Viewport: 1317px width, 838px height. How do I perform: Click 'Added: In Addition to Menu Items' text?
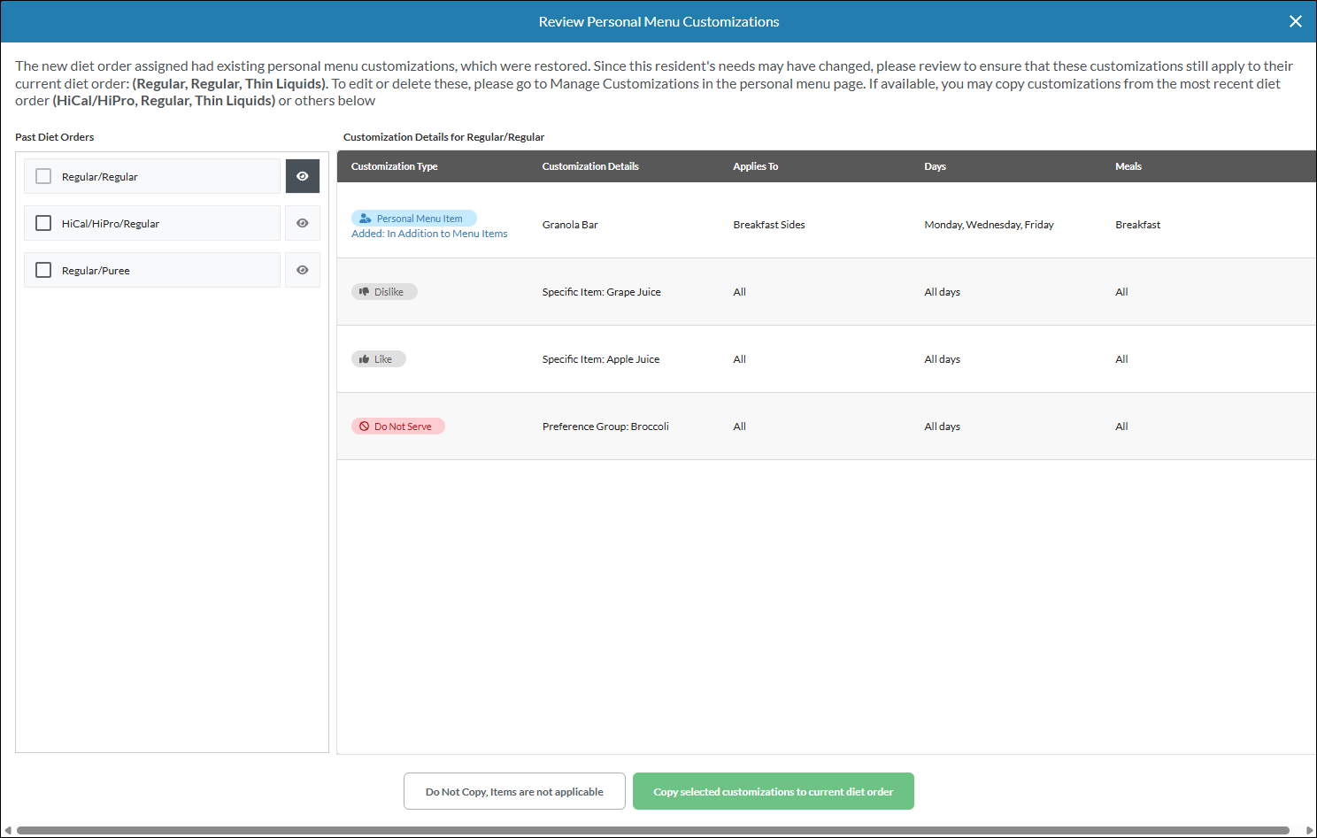click(429, 234)
